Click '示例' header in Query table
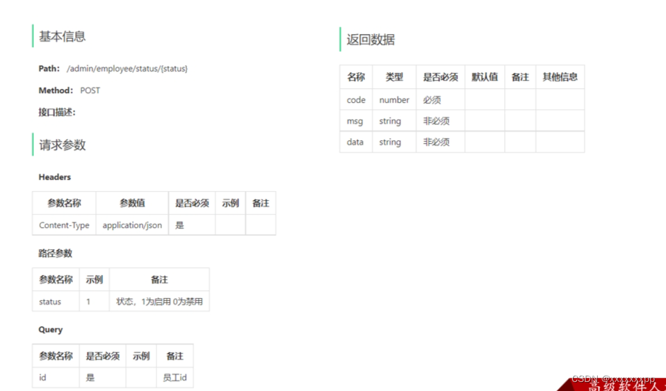Viewport: 666px width, 391px height. click(x=141, y=356)
